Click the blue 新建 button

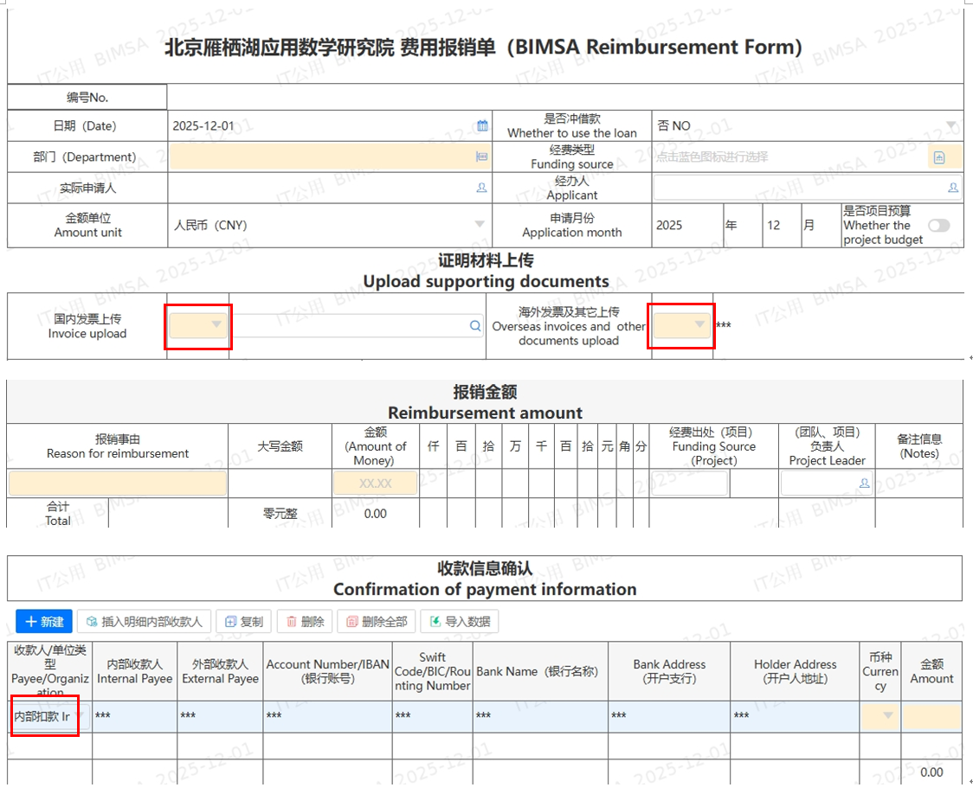click(44, 622)
